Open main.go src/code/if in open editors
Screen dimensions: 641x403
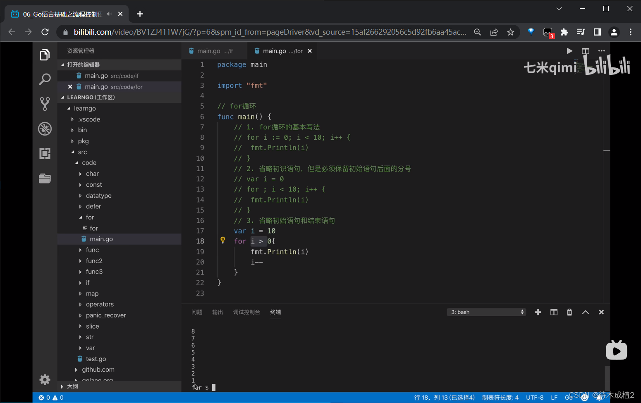(119, 76)
